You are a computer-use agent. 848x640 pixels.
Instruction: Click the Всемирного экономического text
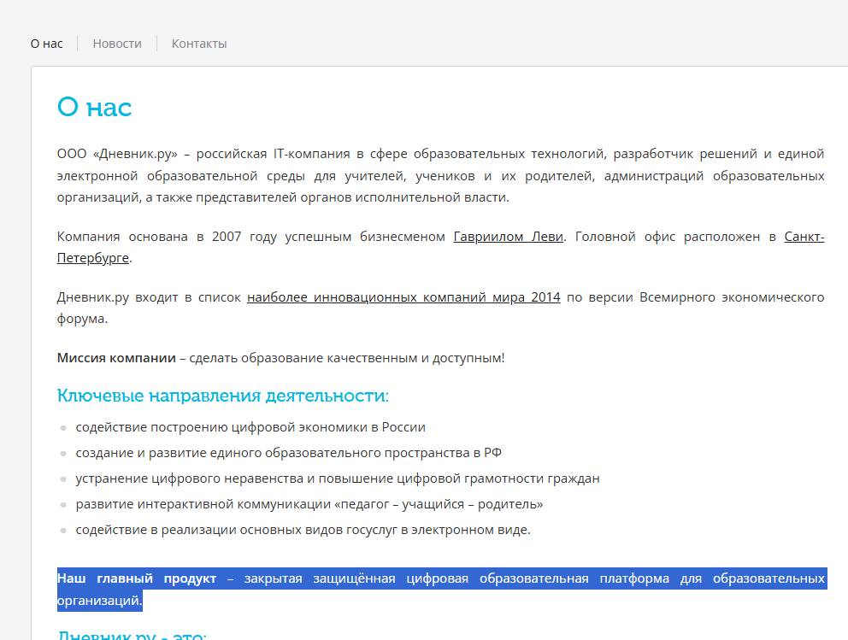732,297
